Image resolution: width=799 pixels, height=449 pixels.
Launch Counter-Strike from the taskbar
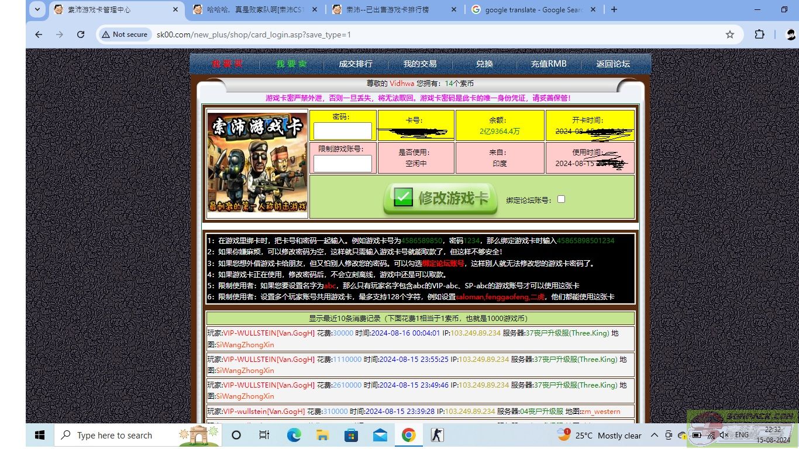tap(437, 435)
